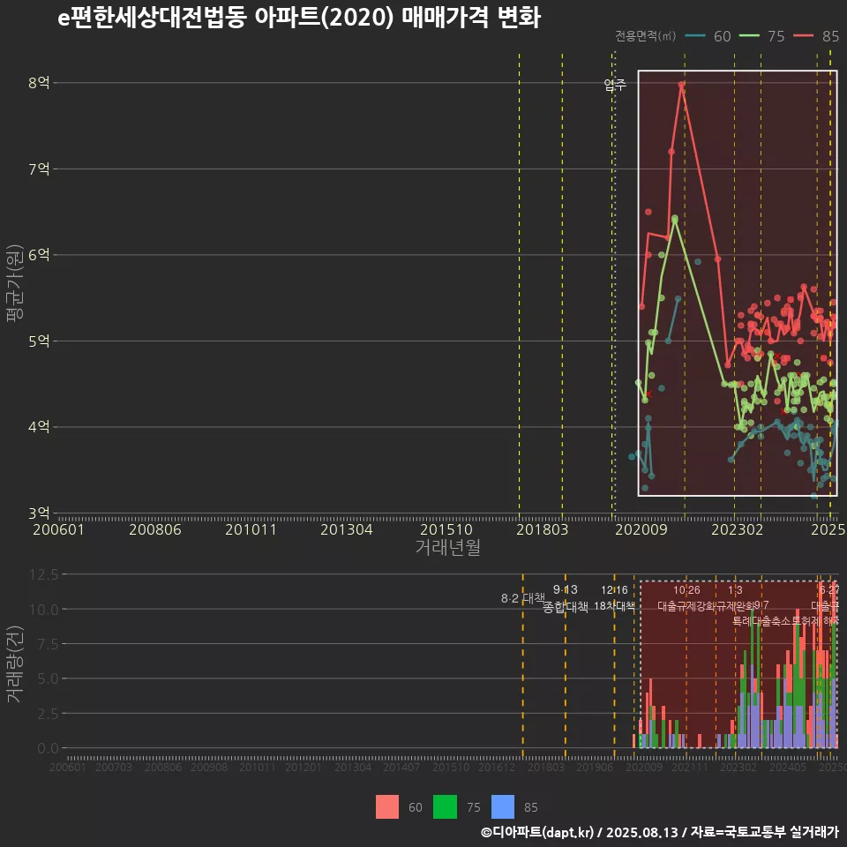Viewport: 847px width, 847px height.
Task: Click the '4억' price axis label
Action: (x=39, y=427)
